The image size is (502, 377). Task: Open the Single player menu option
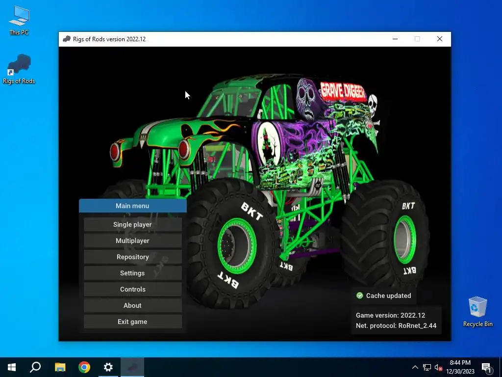tap(132, 224)
